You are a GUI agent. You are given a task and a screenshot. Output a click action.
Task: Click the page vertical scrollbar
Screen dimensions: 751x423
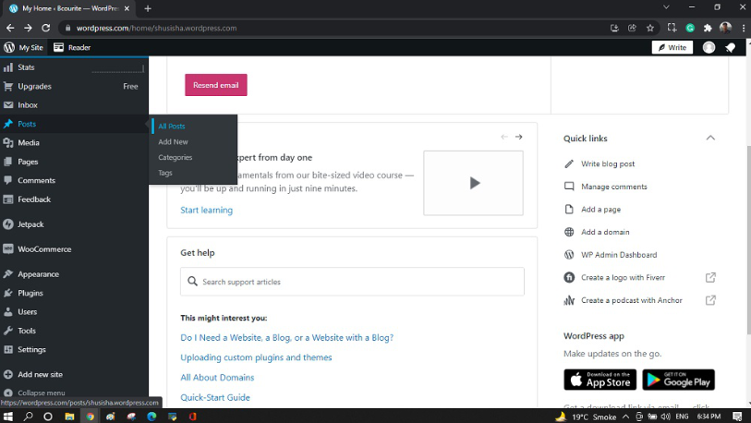pos(748,239)
